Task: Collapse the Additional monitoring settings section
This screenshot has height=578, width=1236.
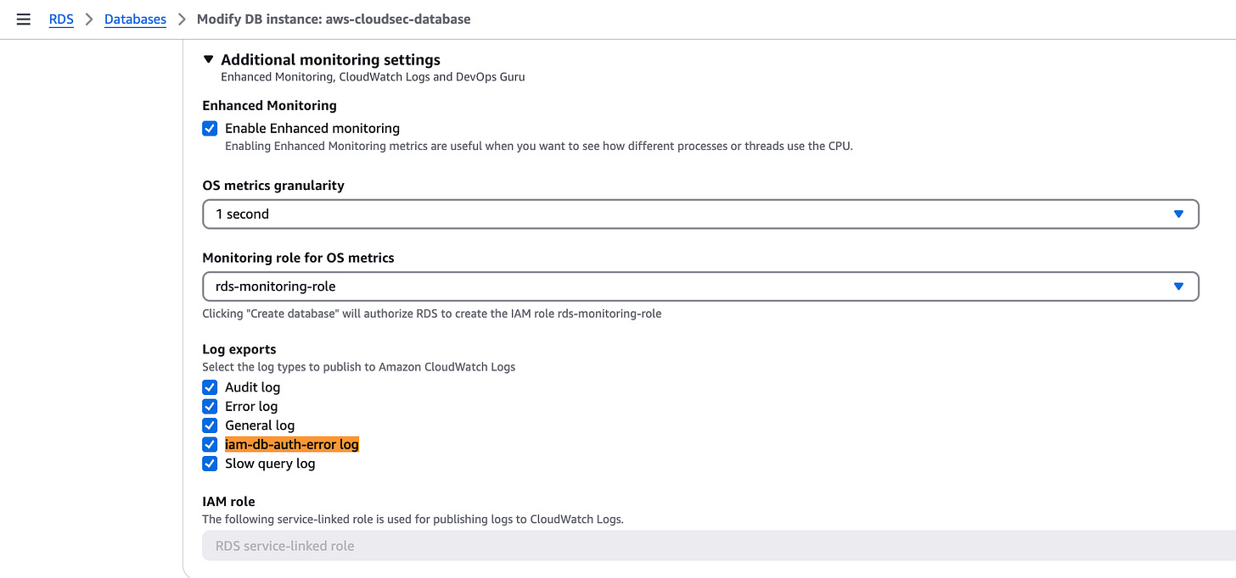Action: (x=208, y=59)
